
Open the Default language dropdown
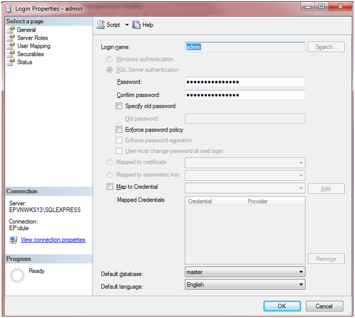click(301, 285)
